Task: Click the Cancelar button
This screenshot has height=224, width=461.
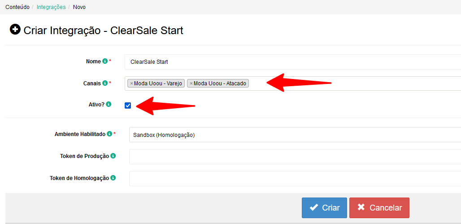Action: tap(379, 208)
